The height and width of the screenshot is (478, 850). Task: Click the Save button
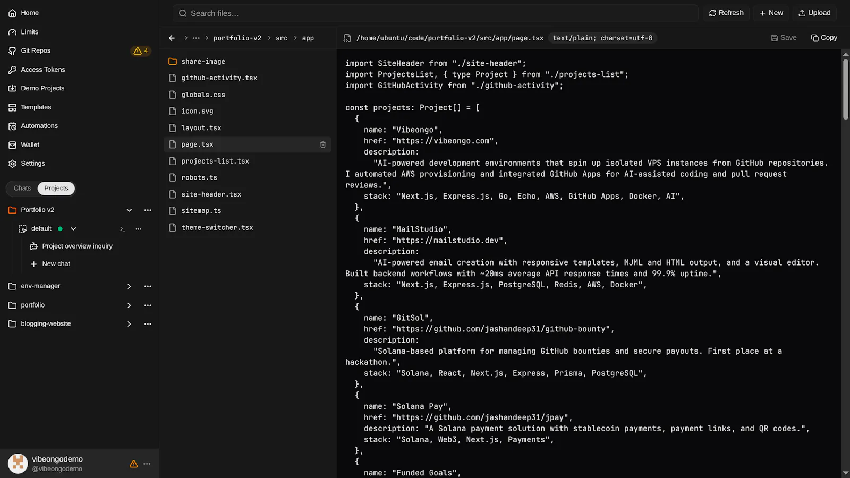coord(784,38)
